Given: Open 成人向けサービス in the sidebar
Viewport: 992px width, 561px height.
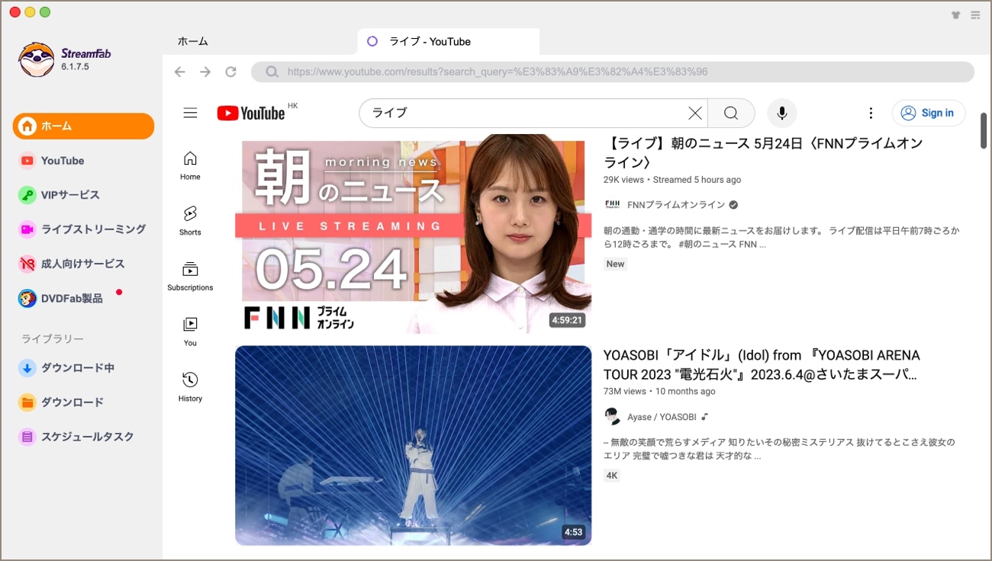Looking at the screenshot, I should pos(82,264).
